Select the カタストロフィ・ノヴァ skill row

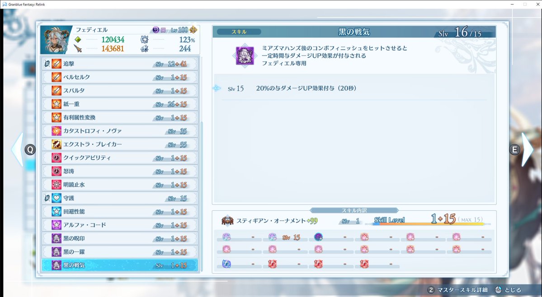[120, 131]
